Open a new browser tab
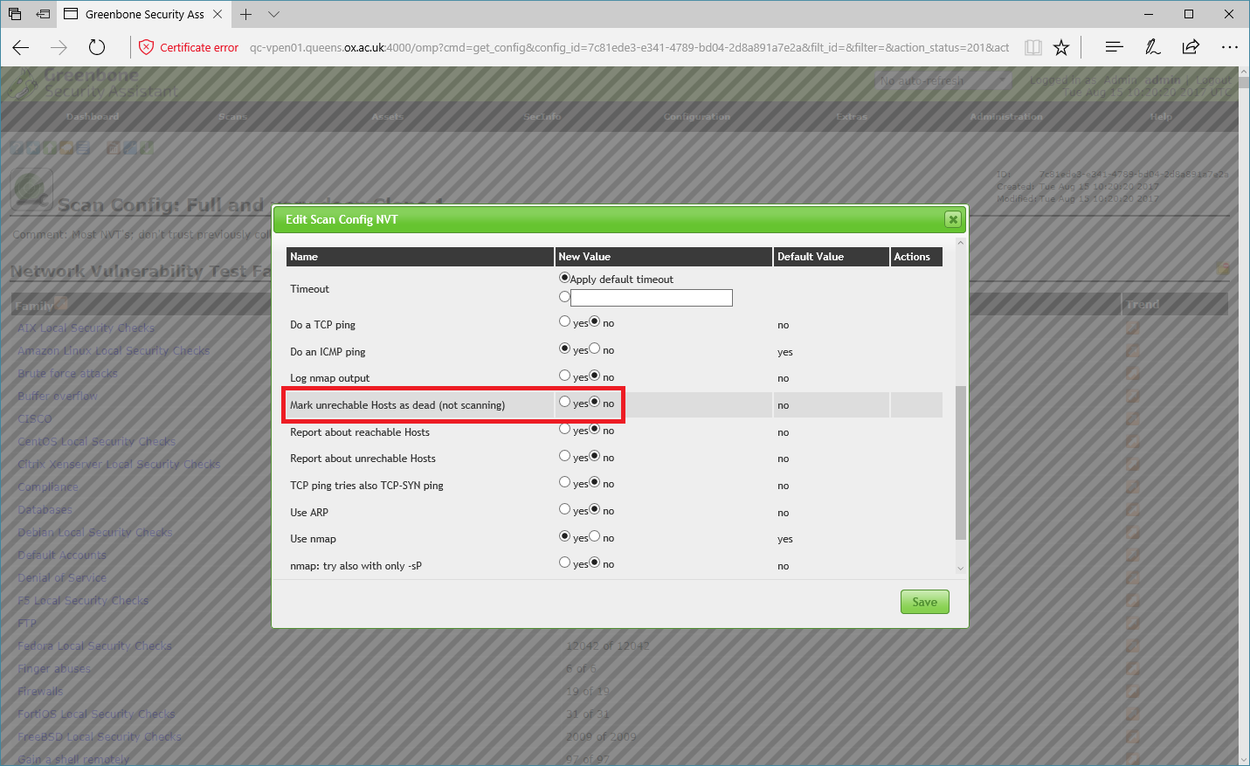1250x766 pixels. pos(246,14)
